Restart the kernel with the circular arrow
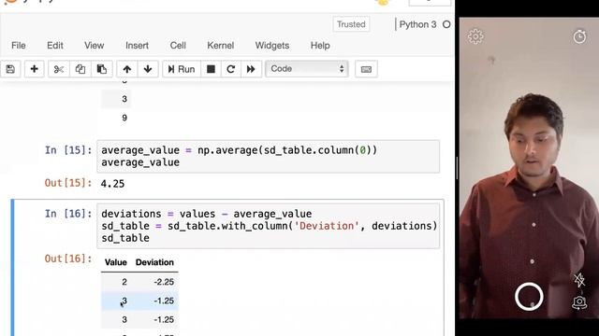The height and width of the screenshot is (336, 599). pos(231,69)
